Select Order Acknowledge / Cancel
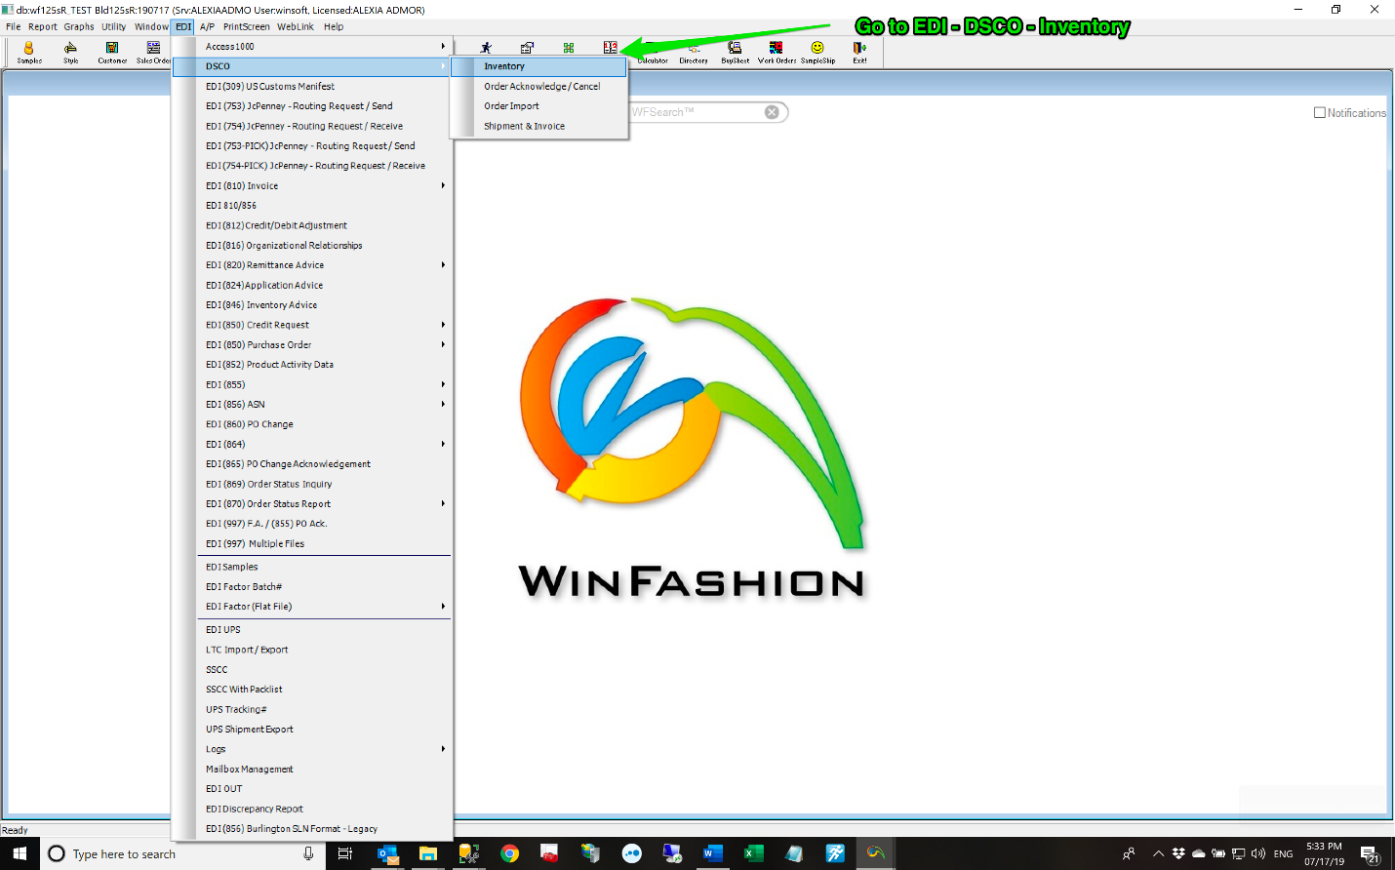Screen dimensions: 1395x870 538,86
